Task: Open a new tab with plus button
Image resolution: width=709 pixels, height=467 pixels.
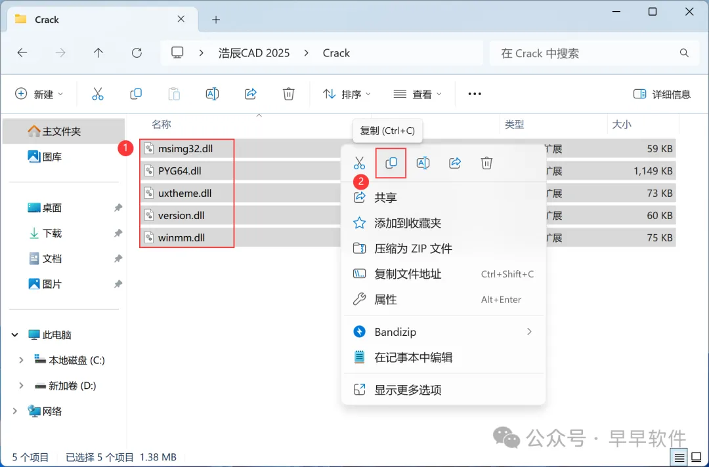Action: pyautogui.click(x=216, y=20)
